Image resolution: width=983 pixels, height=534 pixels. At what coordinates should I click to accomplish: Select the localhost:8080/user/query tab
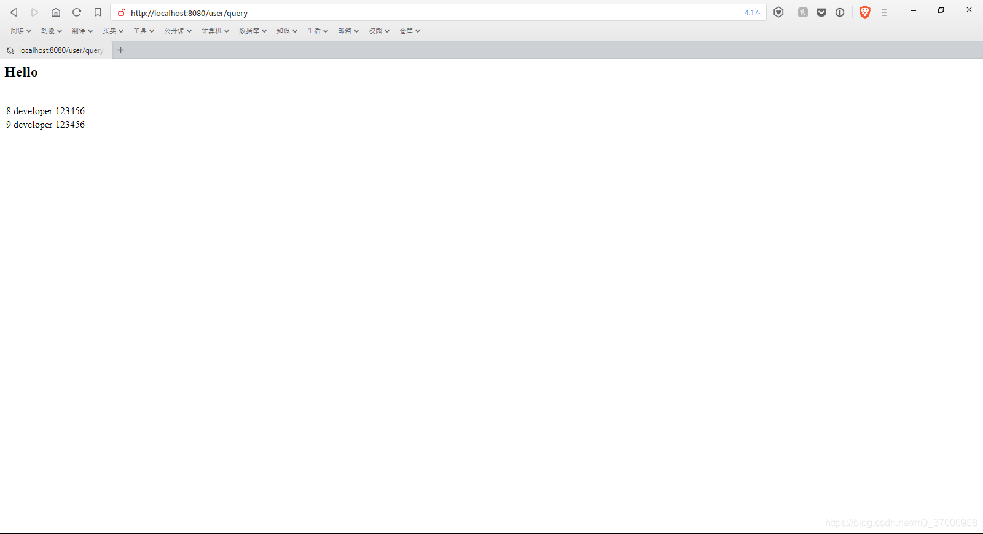tap(56, 50)
